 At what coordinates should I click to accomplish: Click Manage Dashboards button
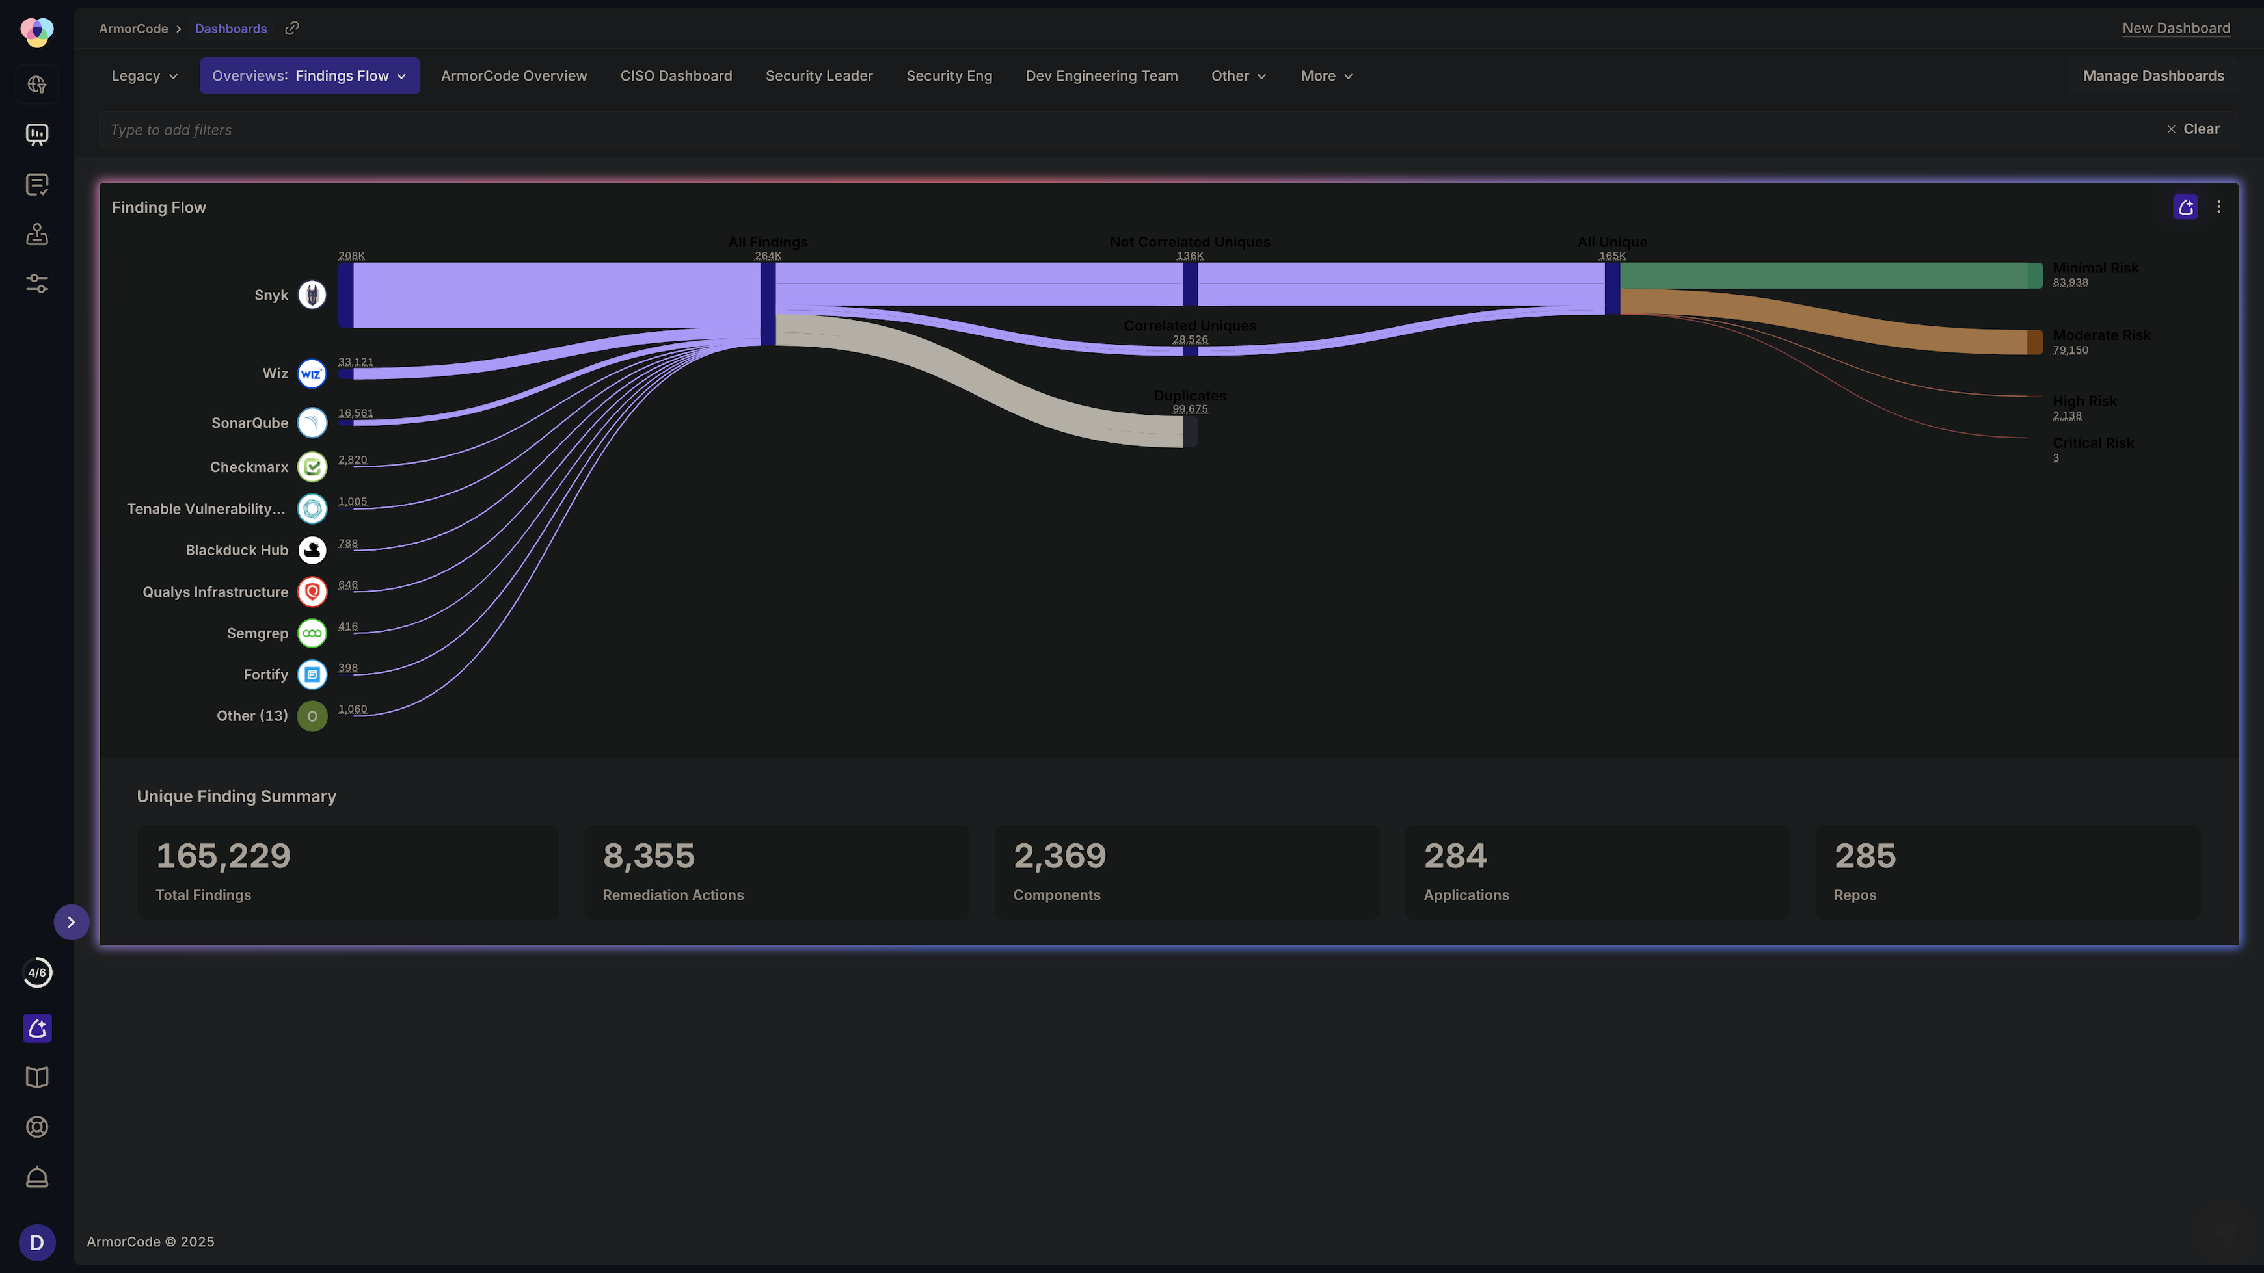(2153, 77)
